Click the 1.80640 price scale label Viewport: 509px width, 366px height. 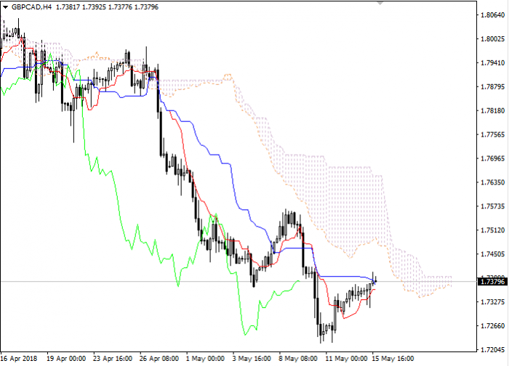pos(492,15)
